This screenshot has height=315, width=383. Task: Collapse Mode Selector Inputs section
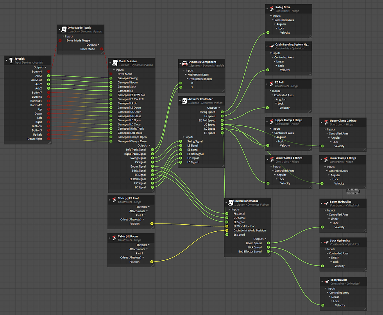click(114, 70)
